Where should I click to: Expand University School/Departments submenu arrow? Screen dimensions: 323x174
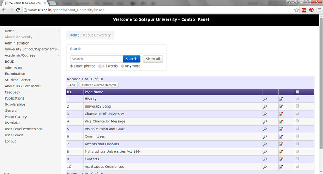(x=58, y=49)
